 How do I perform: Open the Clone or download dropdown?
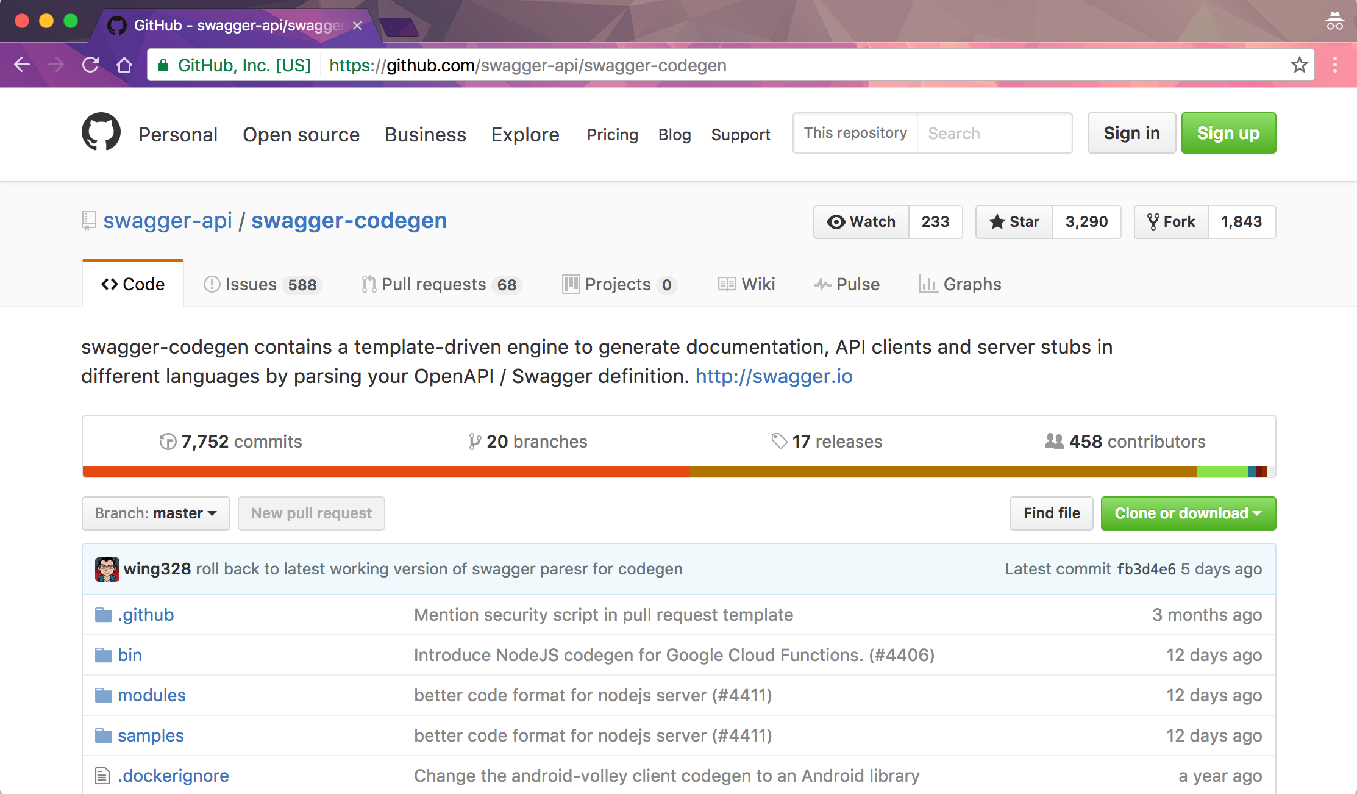point(1188,513)
